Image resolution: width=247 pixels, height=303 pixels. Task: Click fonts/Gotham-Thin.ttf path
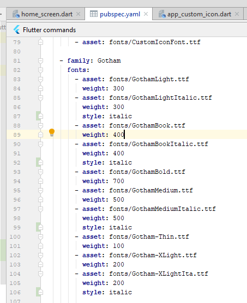point(149,237)
